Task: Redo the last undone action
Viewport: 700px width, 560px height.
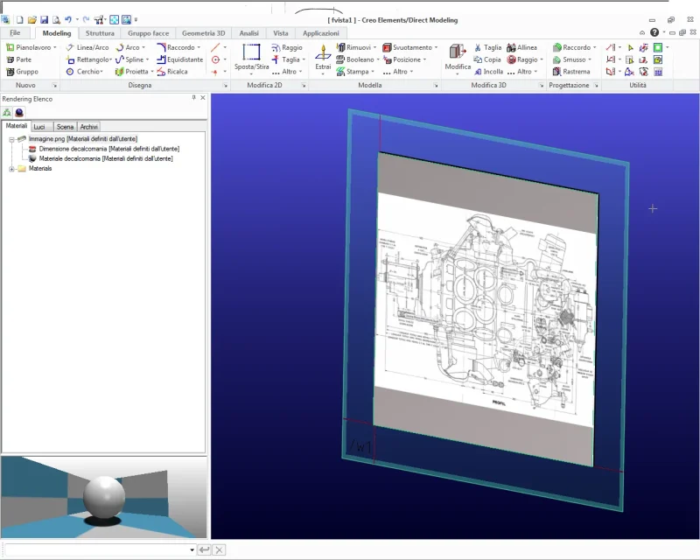Action: click(86, 19)
